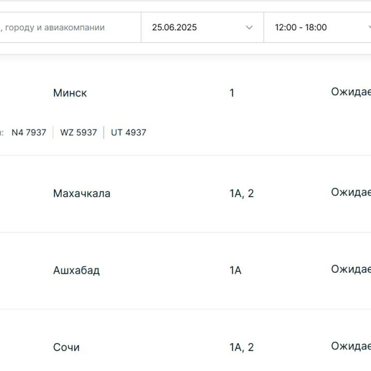Image resolution: width=371 pixels, height=371 pixels.
Task: Click codeshare flight UT 4937
Action: [x=129, y=132]
